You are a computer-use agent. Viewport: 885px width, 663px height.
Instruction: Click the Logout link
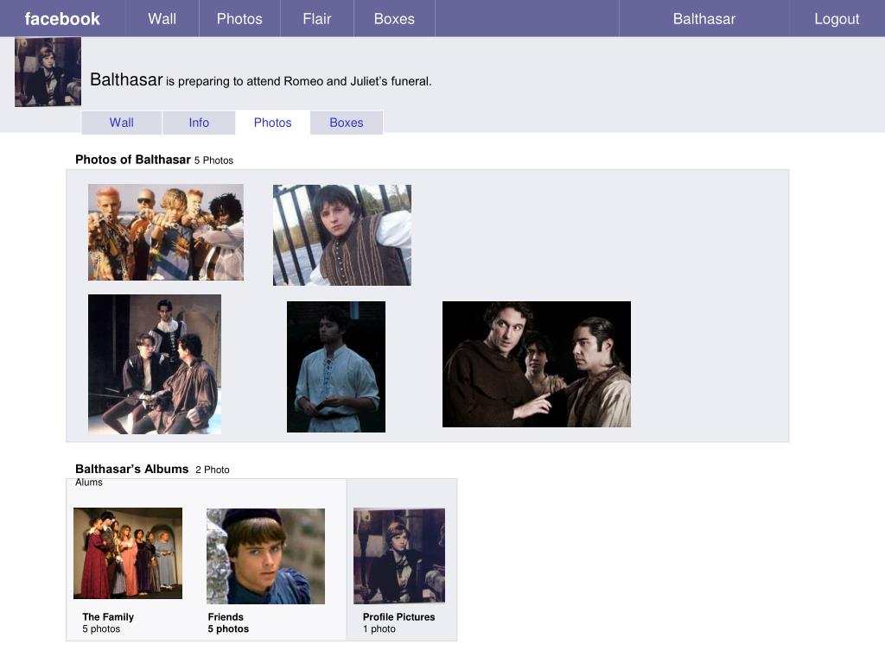(837, 19)
